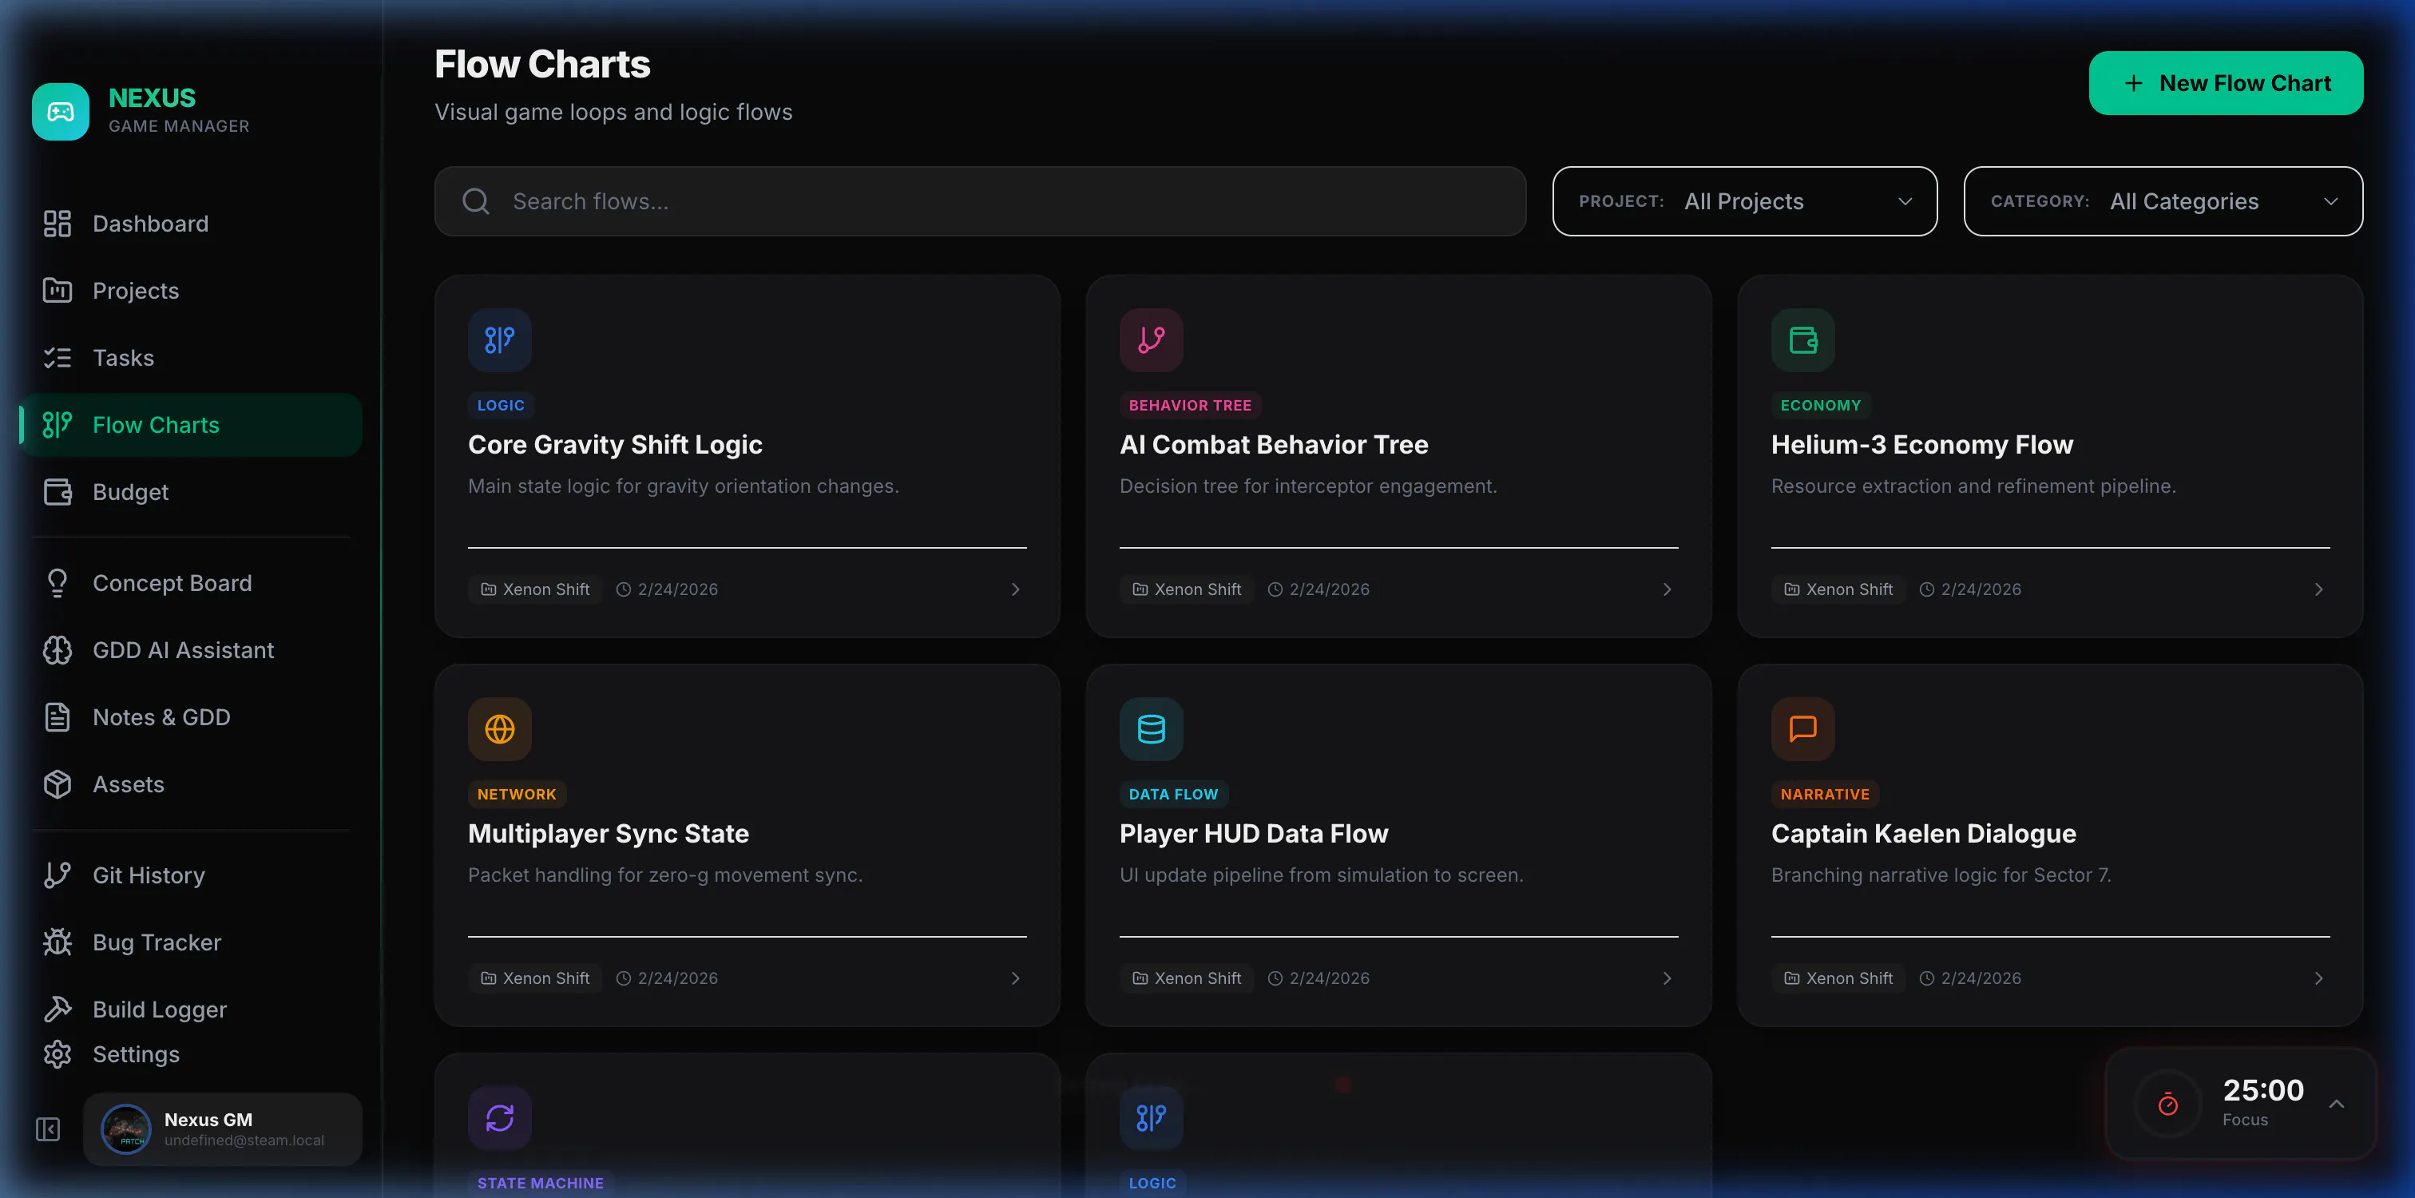Focus the Search flows input field
This screenshot has width=2415, height=1198.
[980, 201]
